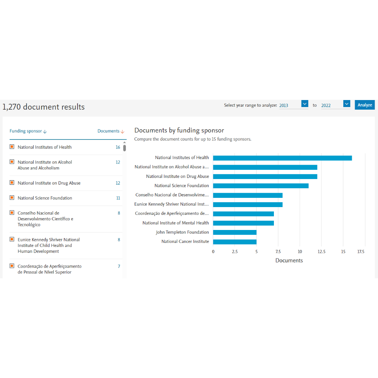378x378 pixels.
Task: Click the John Templeton Foundation chart bar
Action: tap(234, 232)
